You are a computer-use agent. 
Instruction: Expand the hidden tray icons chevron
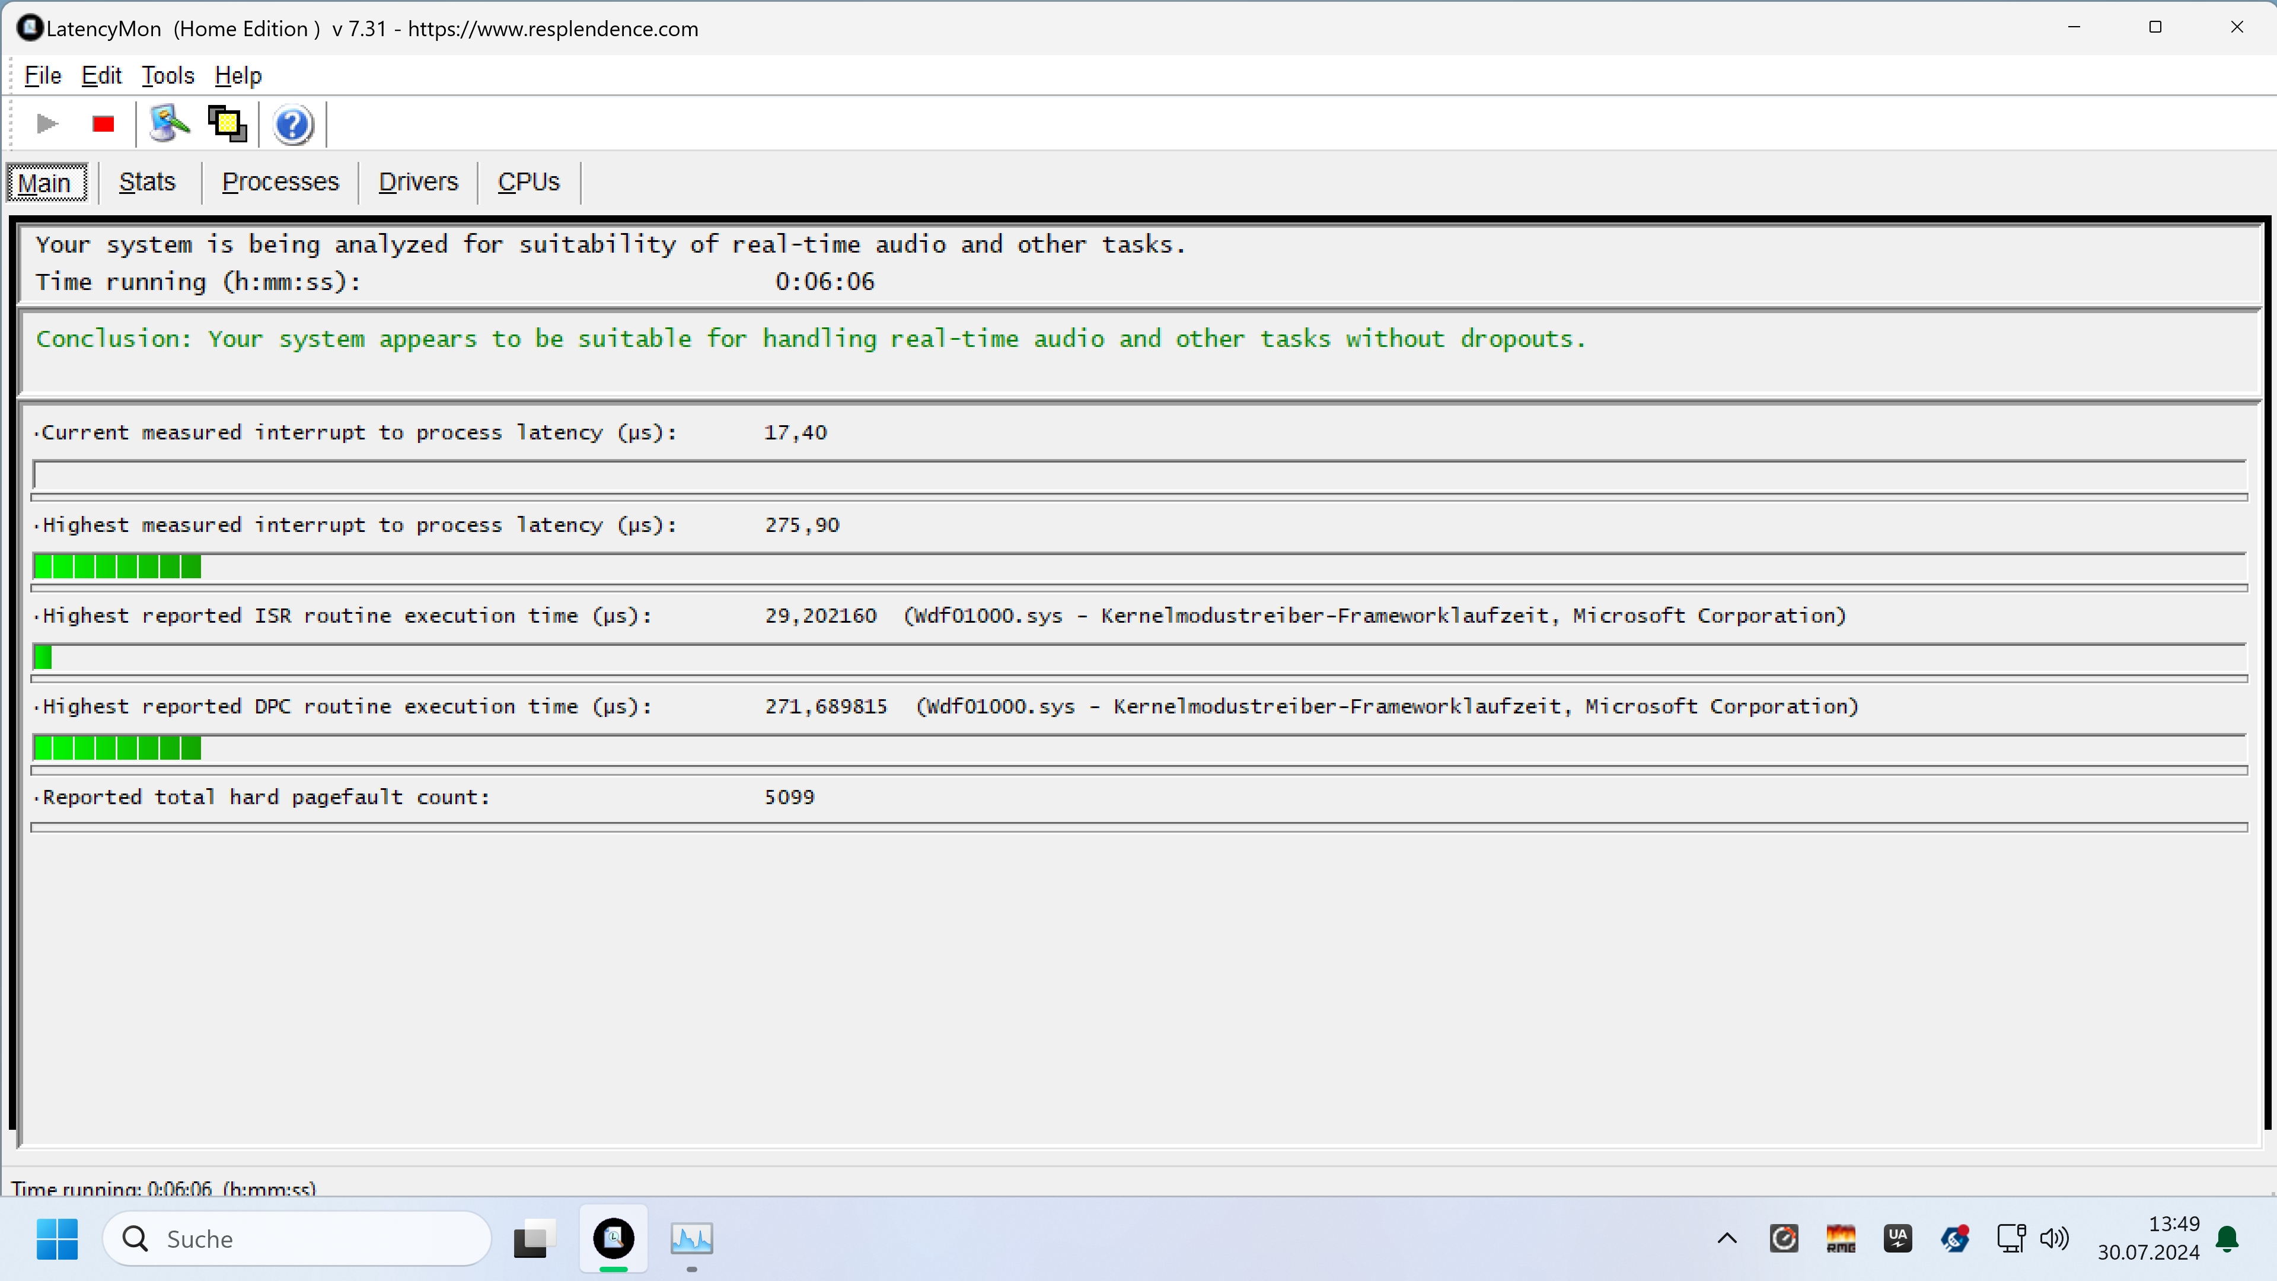pyautogui.click(x=1727, y=1238)
